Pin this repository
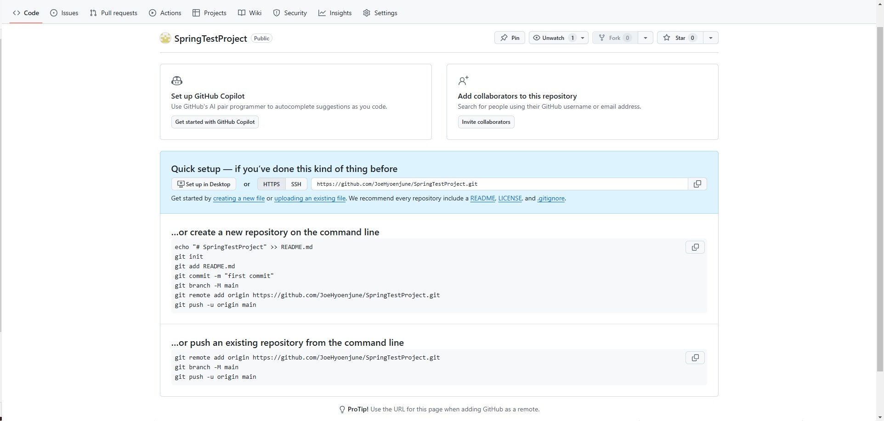Image resolution: width=884 pixels, height=421 pixels. (x=510, y=38)
